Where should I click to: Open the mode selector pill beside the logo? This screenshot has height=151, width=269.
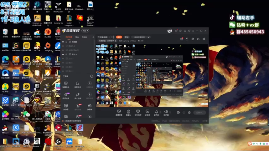[x=85, y=31]
